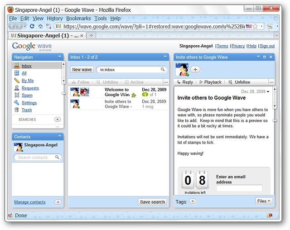Screen dimensions: 290x230
Task: Open Manage contacts link
Action: [x=30, y=202]
